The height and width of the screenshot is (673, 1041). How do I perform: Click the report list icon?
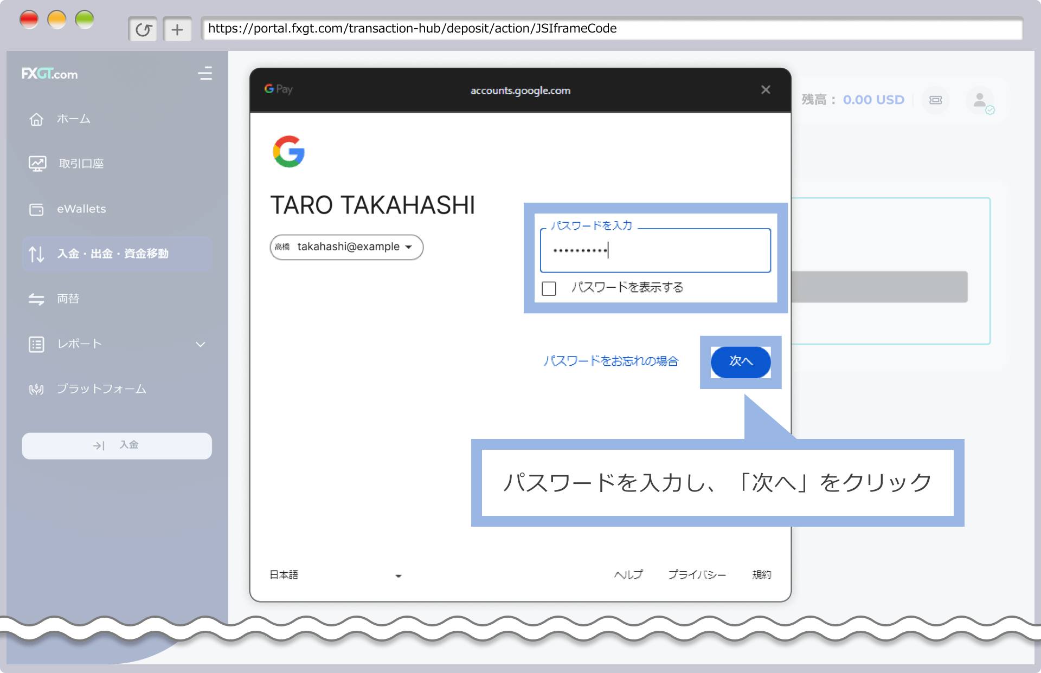coord(36,344)
